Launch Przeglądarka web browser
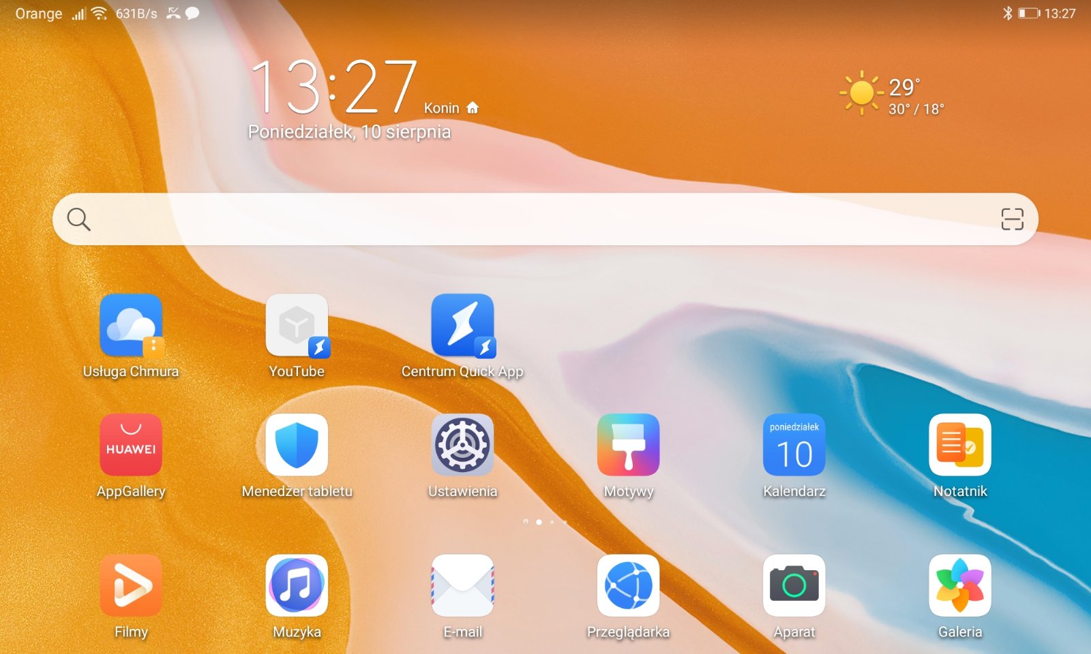The width and height of the screenshot is (1091, 654). click(628, 585)
